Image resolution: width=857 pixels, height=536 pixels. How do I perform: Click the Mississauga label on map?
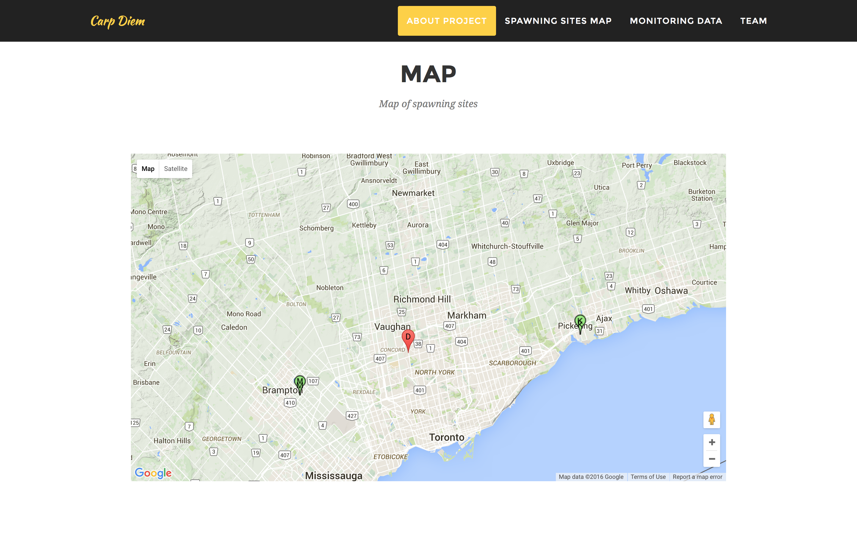334,476
